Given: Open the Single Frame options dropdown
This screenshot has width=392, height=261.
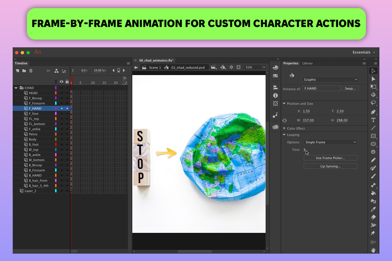Looking at the screenshot, I should (x=330, y=142).
